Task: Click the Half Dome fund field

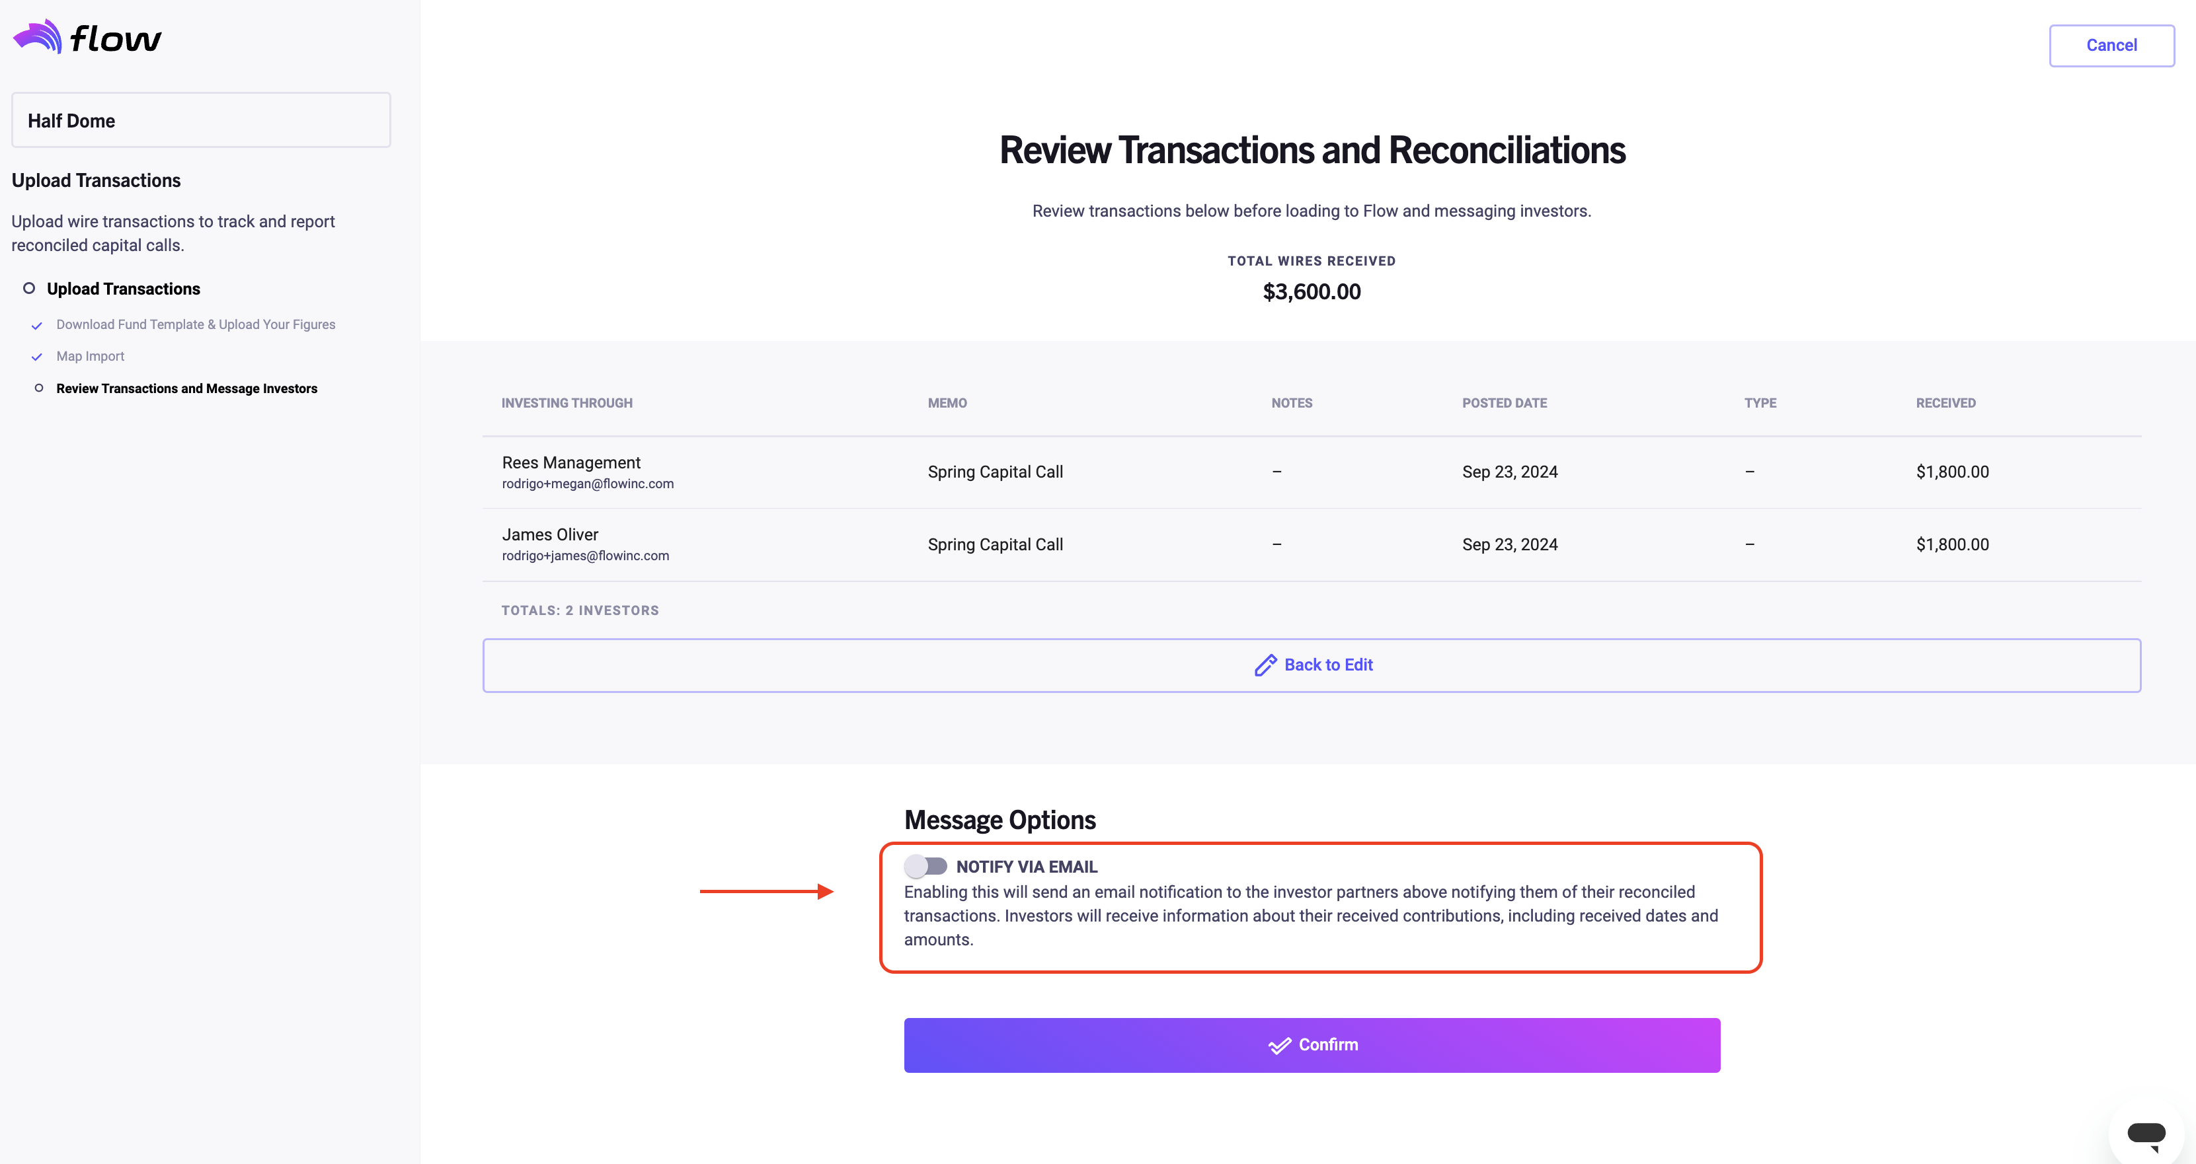Action: [201, 120]
